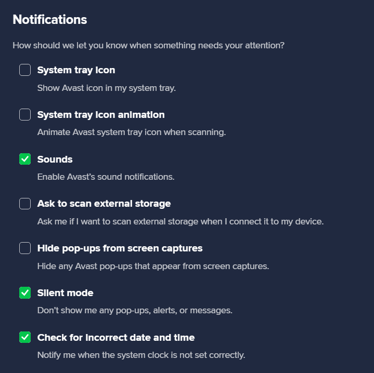Select the "System tray icon animation" label

coord(101,115)
